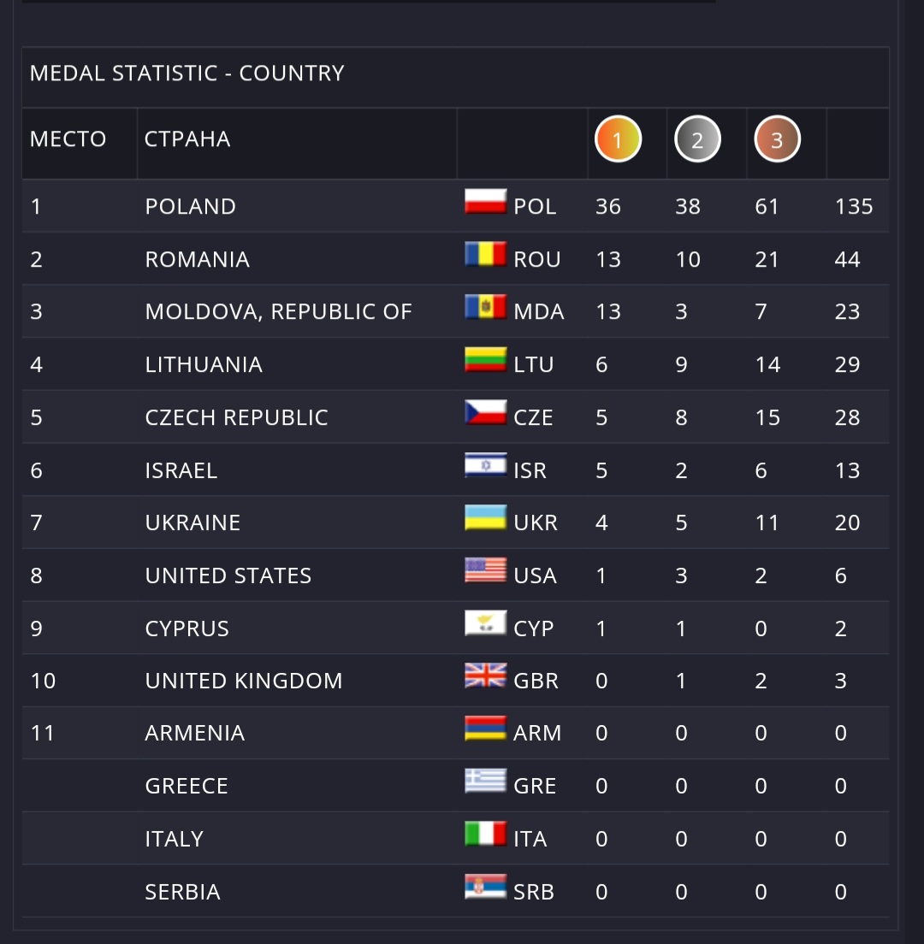Click the United Kingdom flag icon
Screen dimensions: 924x944
click(x=485, y=676)
